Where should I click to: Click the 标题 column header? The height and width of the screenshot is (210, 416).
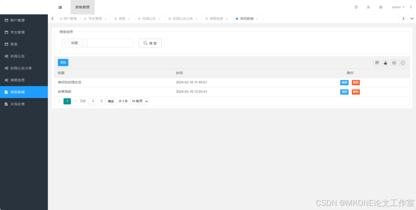[61, 73]
